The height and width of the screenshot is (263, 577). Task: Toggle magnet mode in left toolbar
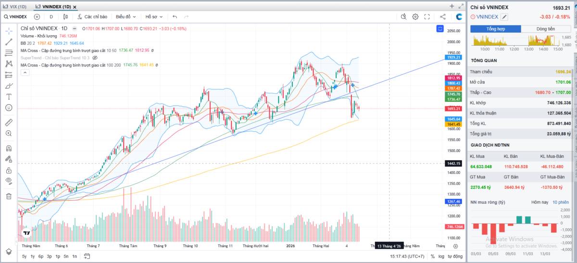(9, 148)
